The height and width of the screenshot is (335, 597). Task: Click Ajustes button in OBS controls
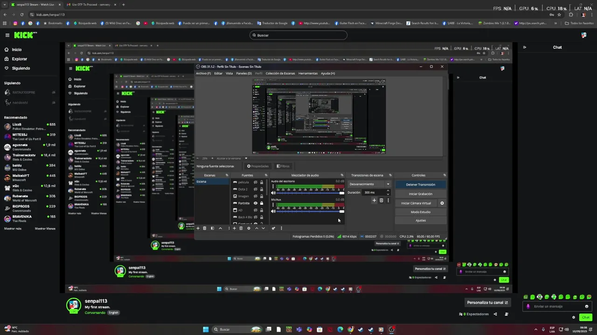point(420,221)
